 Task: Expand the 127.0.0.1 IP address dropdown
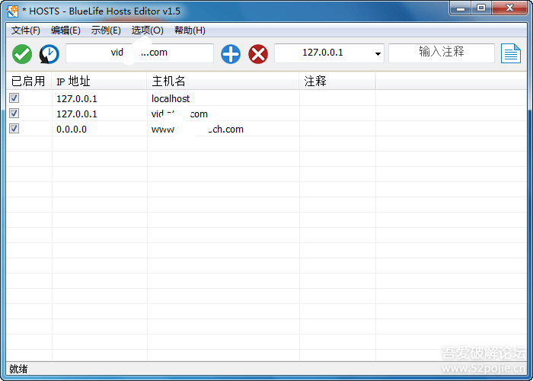click(378, 54)
